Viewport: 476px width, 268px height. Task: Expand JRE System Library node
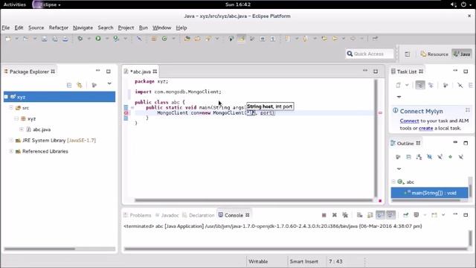(11, 140)
